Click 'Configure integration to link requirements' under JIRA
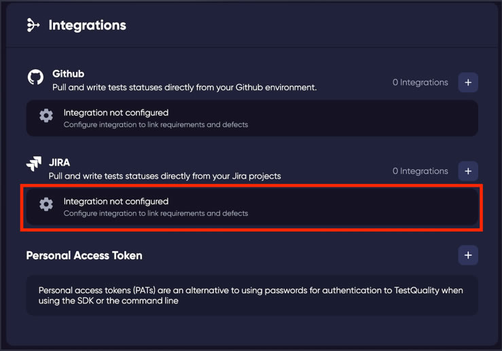The height and width of the screenshot is (351, 502). point(156,213)
